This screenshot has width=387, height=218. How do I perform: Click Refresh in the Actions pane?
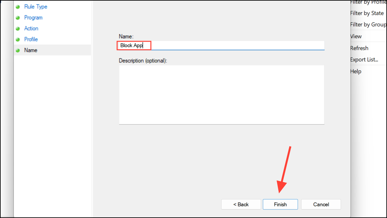[359, 48]
